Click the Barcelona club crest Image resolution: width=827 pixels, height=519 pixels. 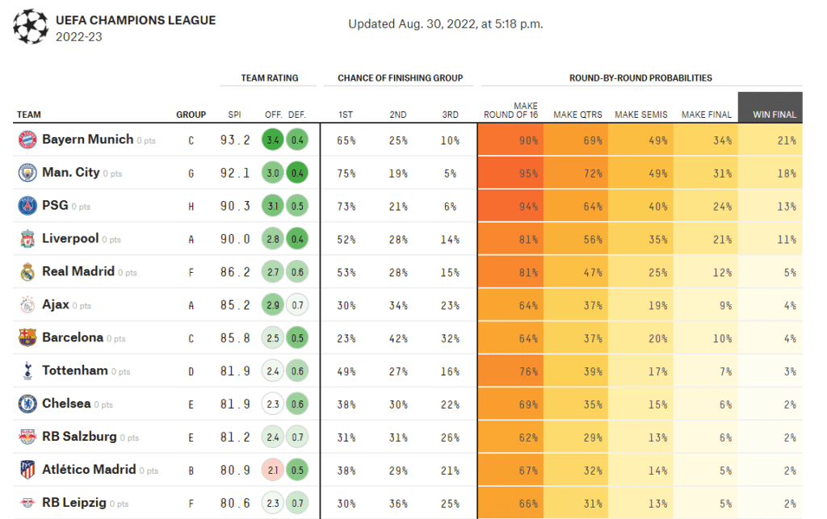point(27,337)
